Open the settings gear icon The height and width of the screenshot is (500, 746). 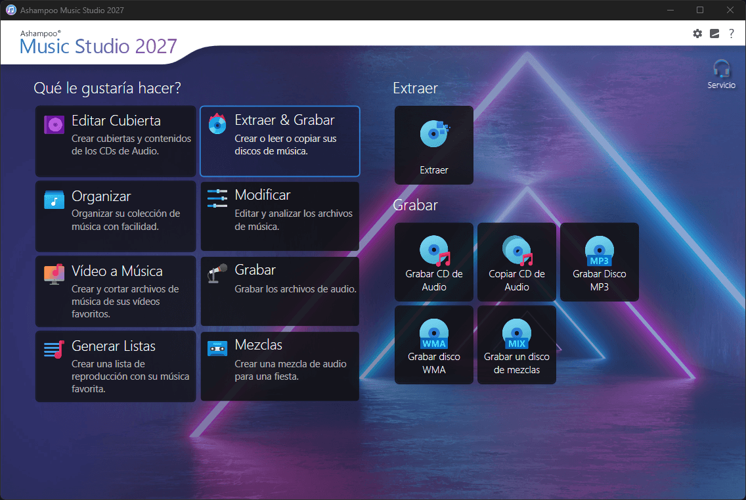tap(697, 34)
